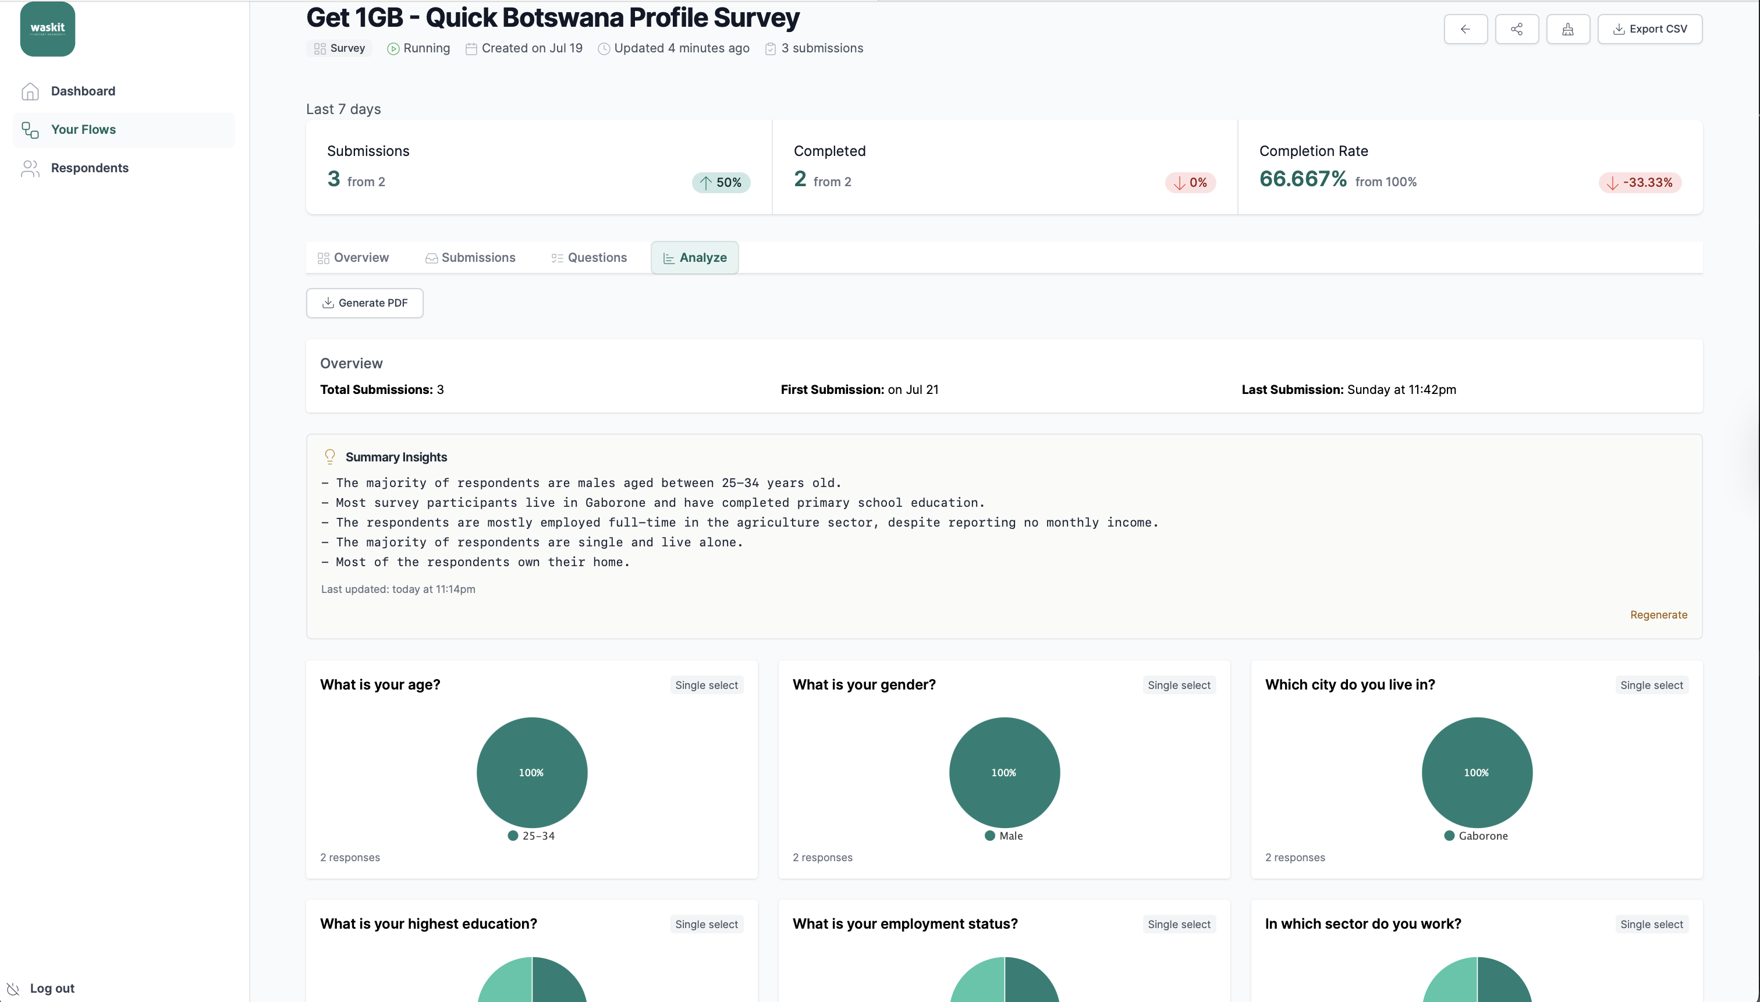1760x1002 pixels.
Task: Click Single select tag on city card
Action: tap(1651, 685)
